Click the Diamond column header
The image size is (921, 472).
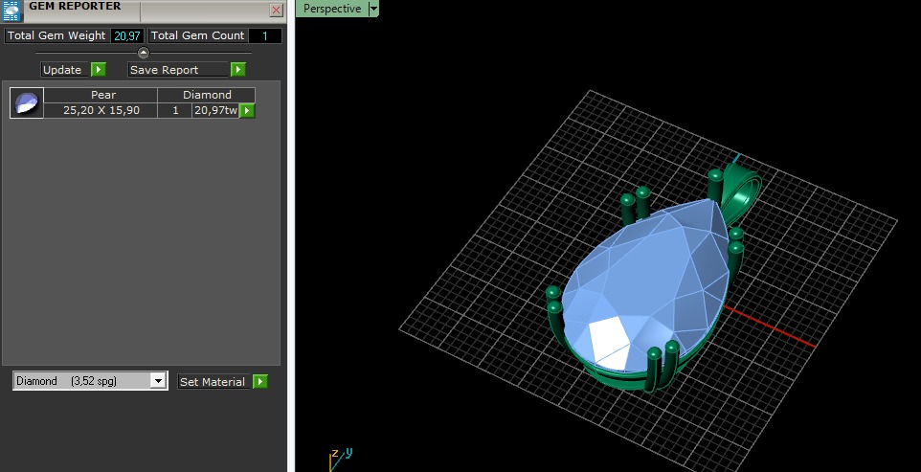pos(206,95)
